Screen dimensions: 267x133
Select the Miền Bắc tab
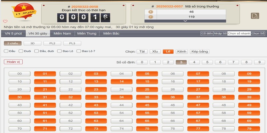(111, 33)
